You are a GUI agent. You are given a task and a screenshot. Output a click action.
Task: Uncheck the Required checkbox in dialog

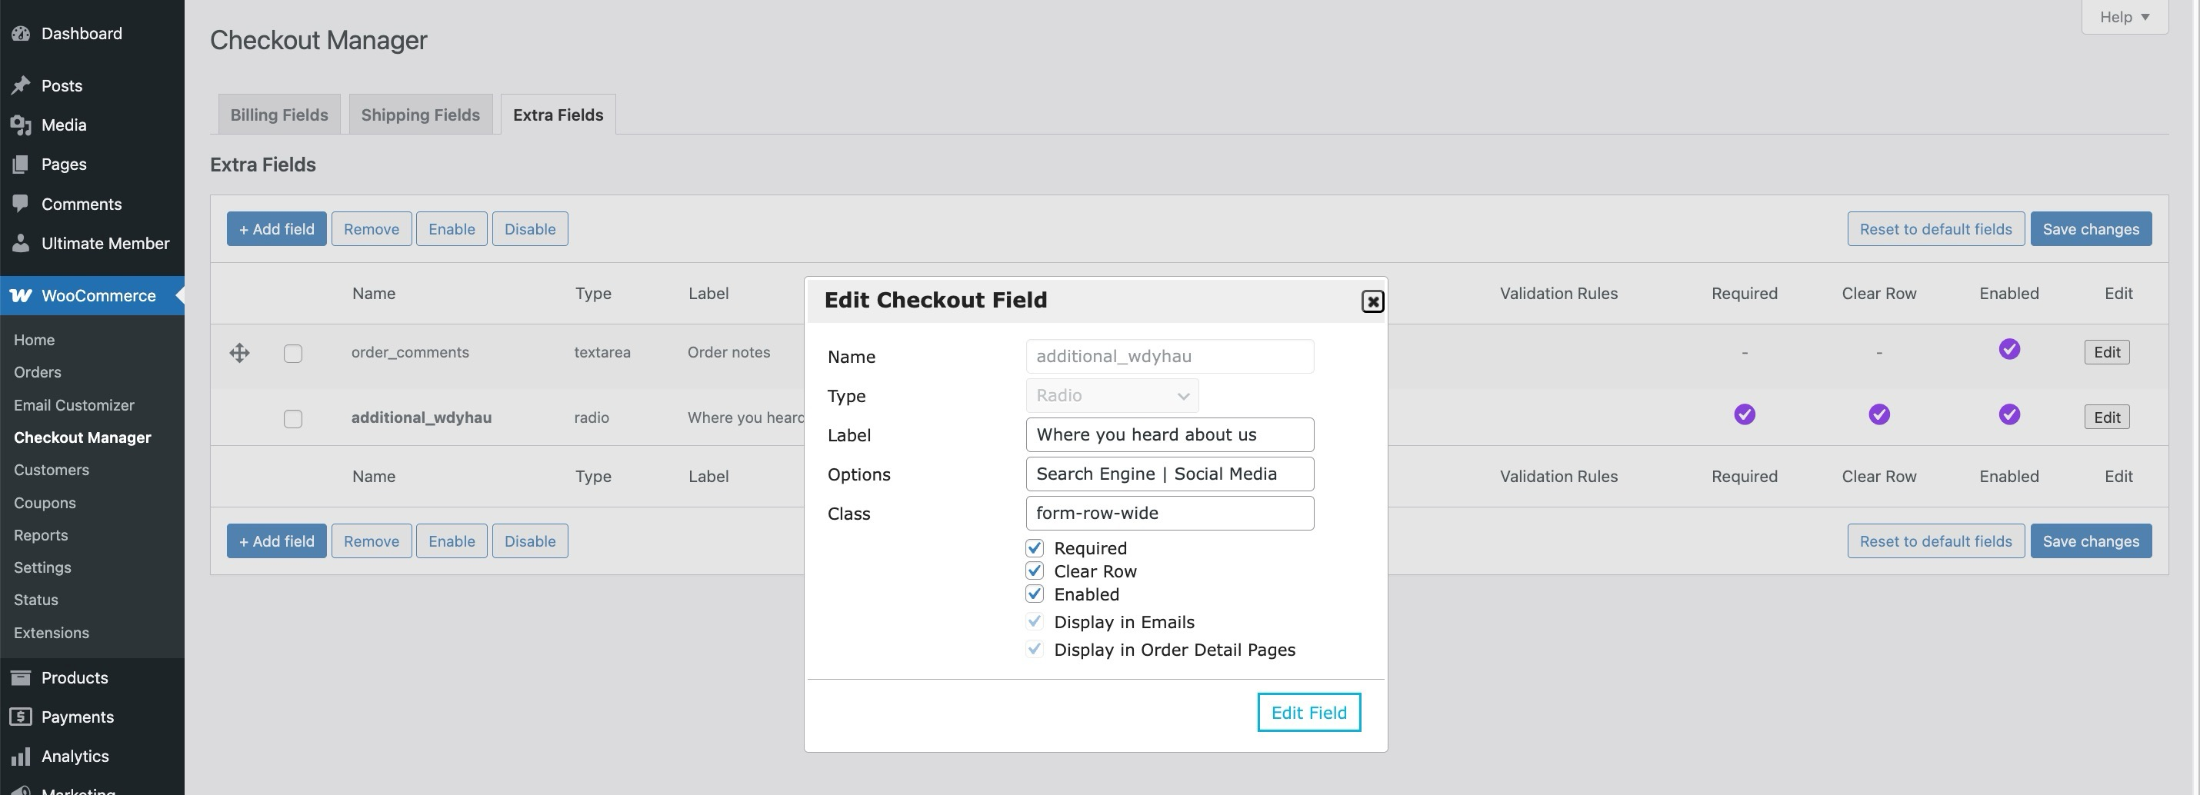click(1035, 548)
